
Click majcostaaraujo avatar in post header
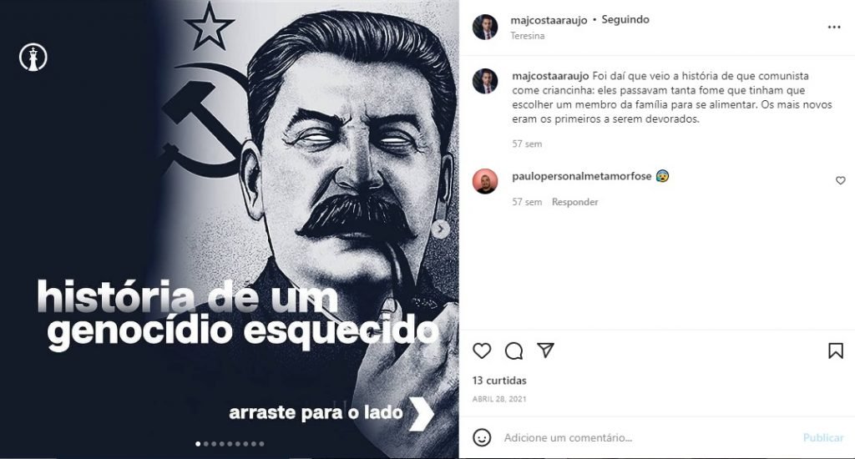(485, 28)
